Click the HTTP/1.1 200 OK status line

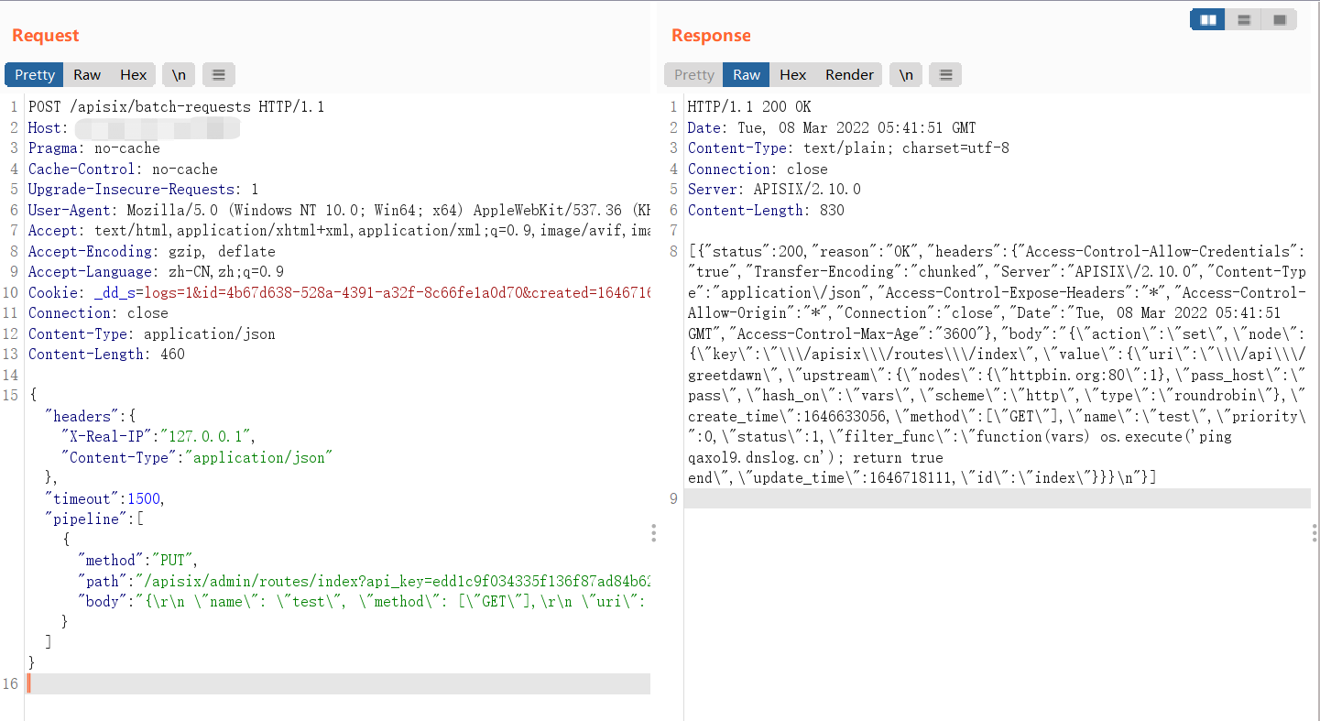pos(749,107)
